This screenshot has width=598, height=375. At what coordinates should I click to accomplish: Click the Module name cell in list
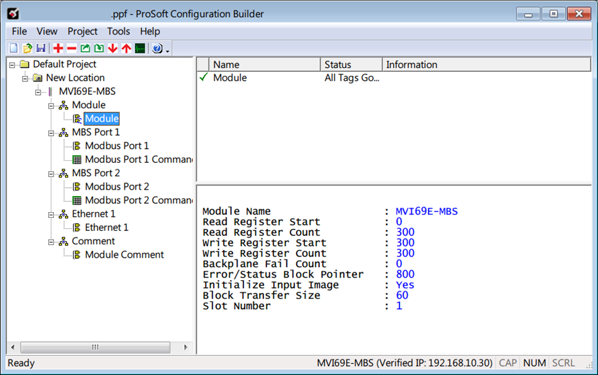pos(230,78)
